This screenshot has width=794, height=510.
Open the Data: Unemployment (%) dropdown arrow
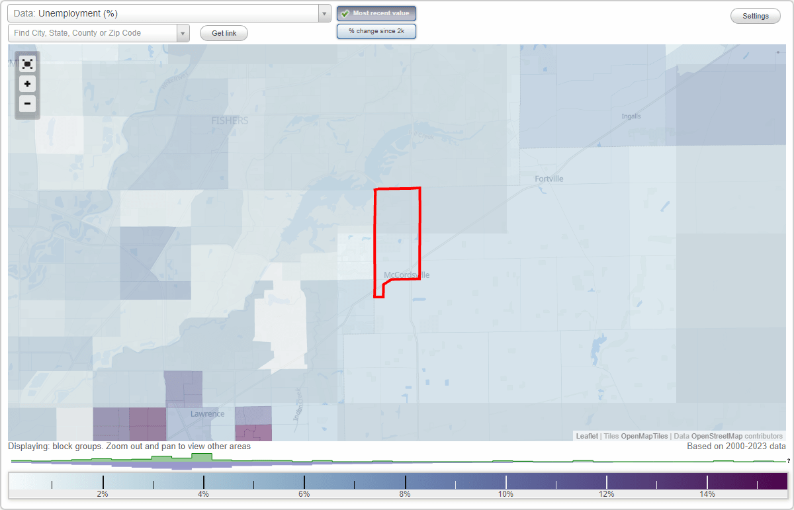[x=324, y=13]
